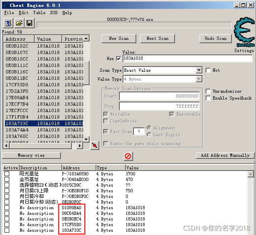Screen dimensions: 256x235
Task: Toggle the Fast Scan checkbox
Action: 106,131
